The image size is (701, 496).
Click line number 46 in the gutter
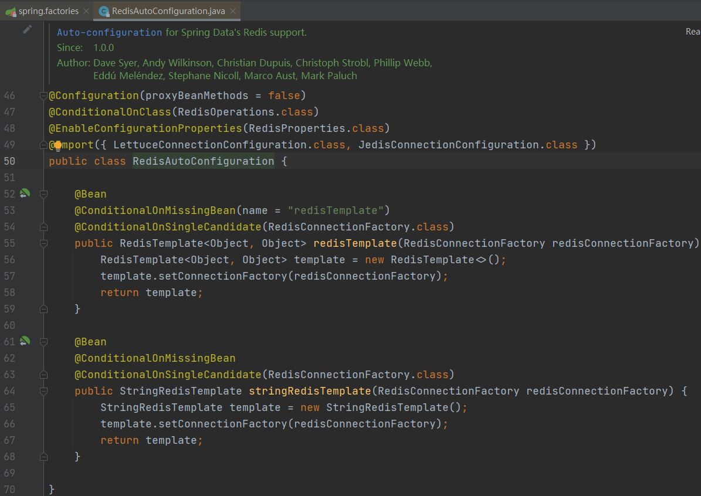[9, 96]
